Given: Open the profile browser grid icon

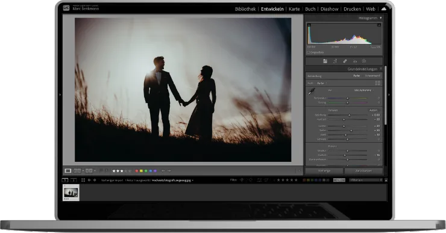Looking at the screenshot, I should pyautogui.click(x=377, y=83).
